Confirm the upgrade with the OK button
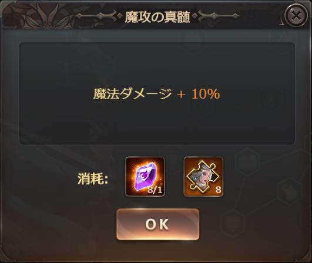This screenshot has height=263, width=312. click(157, 224)
